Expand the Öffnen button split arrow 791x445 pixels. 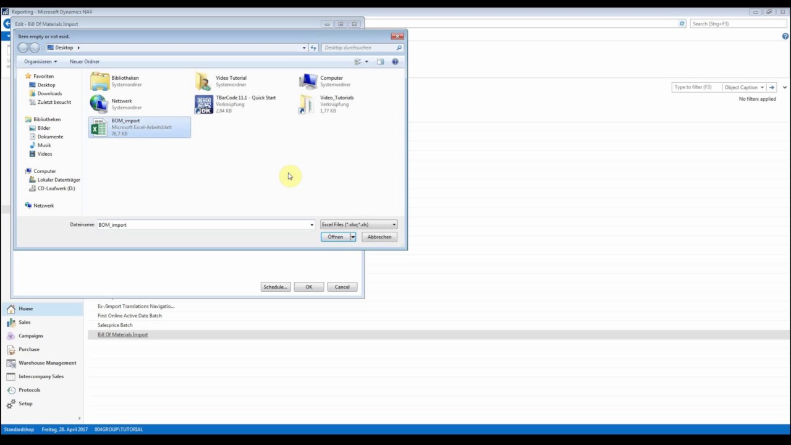pyautogui.click(x=353, y=237)
